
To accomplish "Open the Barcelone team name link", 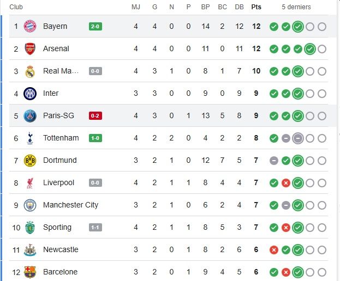I will tap(60, 272).
